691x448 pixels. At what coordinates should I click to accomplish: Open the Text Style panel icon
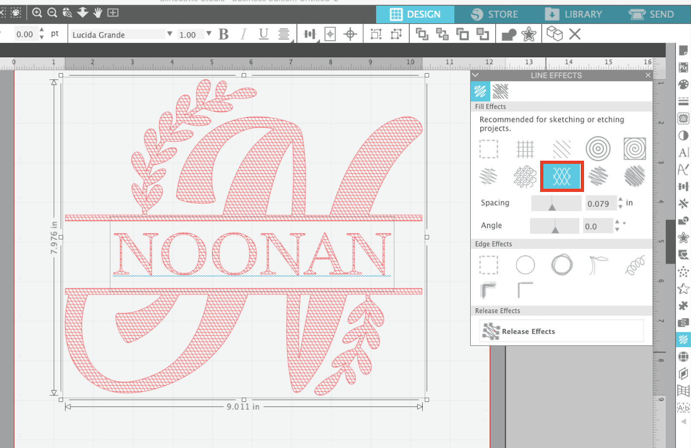(x=683, y=153)
